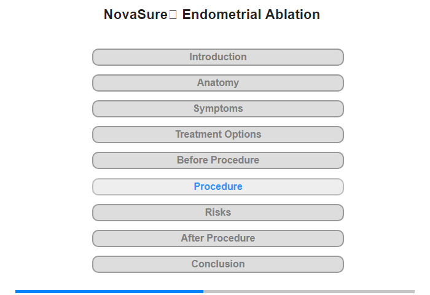Select the Symptoms menu button
430x295 pixels.
218,109
